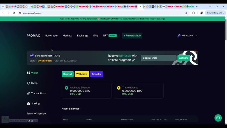
Task: Click the Activate button
Action: (184, 58)
